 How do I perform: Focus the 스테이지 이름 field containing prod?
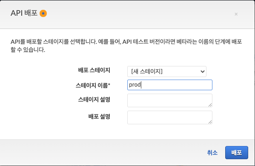pos(169,85)
